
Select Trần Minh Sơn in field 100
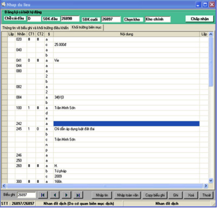click(127, 108)
